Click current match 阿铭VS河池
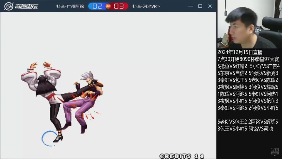282x159 pixels. click(261, 129)
